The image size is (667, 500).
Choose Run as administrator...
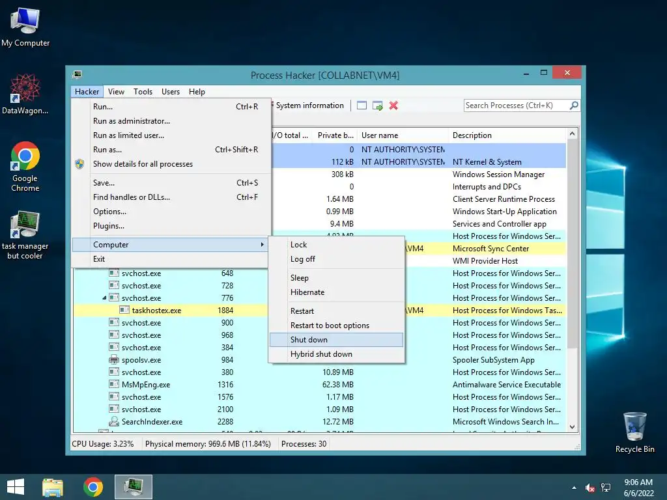(170, 121)
